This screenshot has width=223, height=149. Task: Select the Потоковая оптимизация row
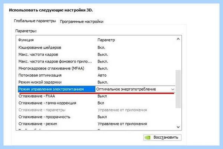tap(97, 75)
